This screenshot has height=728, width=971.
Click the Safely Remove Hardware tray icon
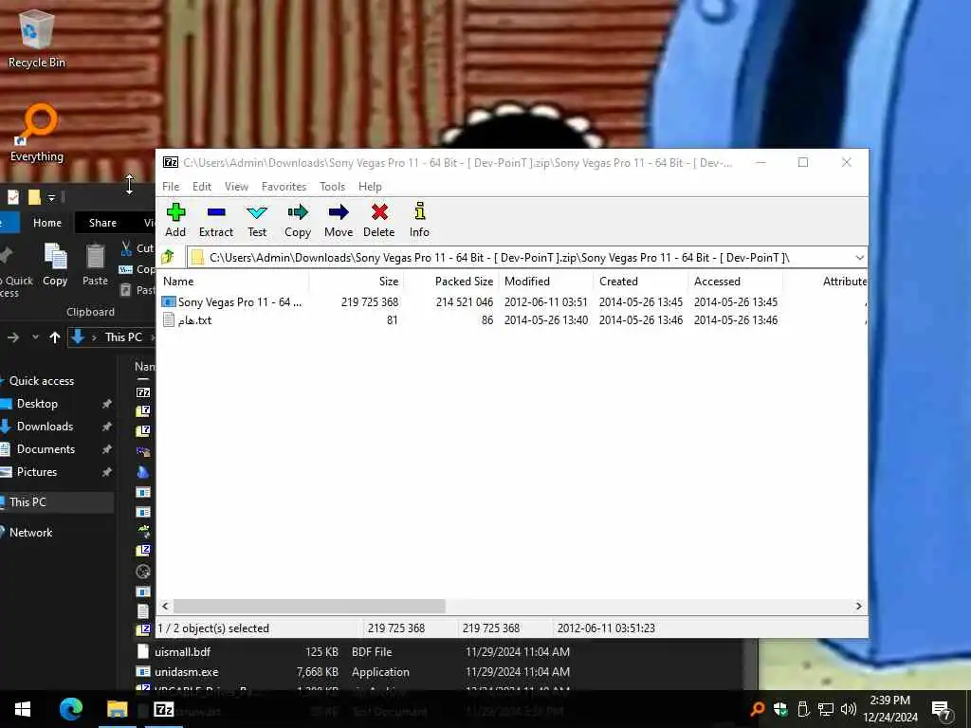pyautogui.click(x=802, y=709)
